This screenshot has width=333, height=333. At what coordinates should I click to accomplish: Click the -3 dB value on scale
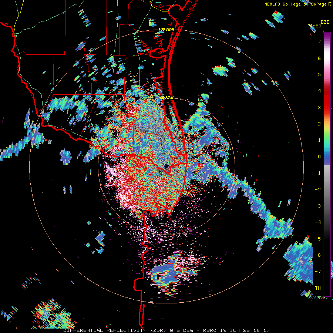tap(318, 206)
